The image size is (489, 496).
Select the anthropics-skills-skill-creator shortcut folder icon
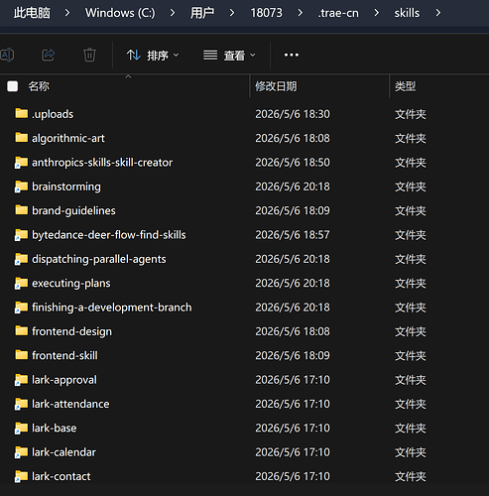click(22, 162)
